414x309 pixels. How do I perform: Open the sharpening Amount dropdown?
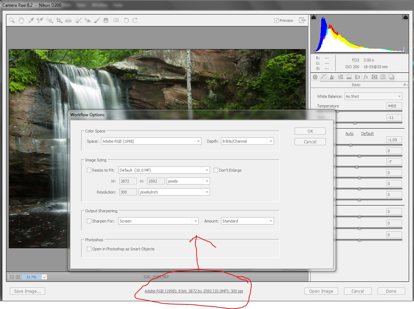(247, 221)
